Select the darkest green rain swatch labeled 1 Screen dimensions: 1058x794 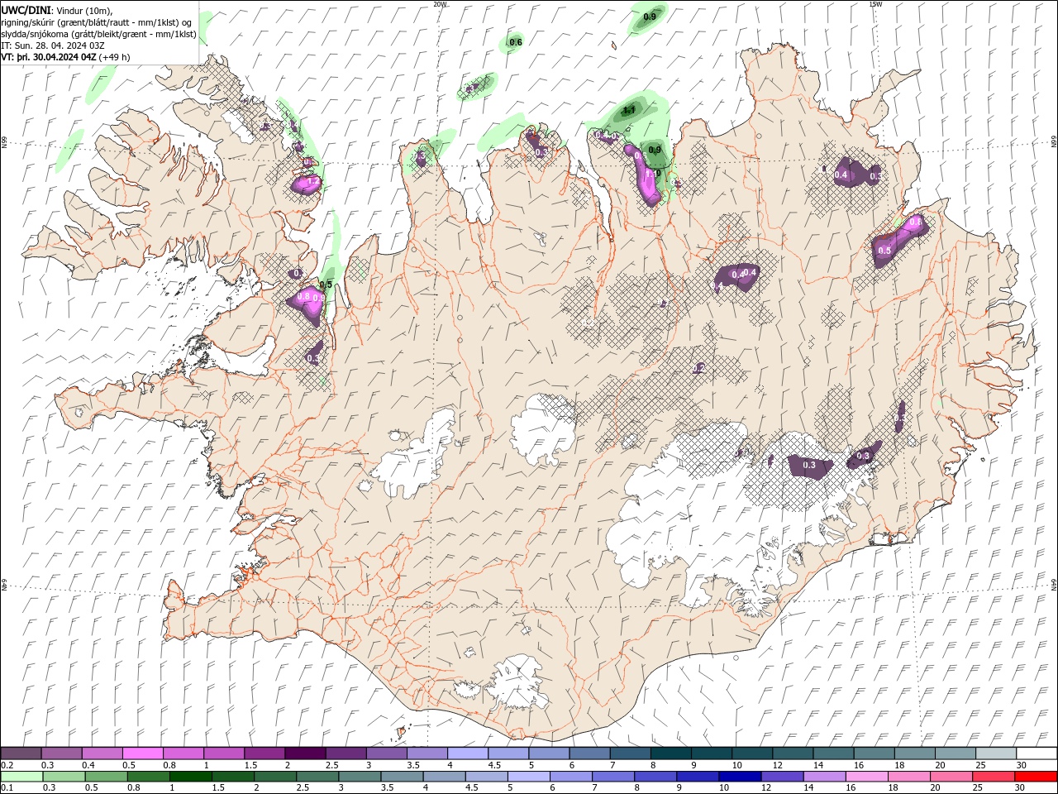(x=191, y=777)
